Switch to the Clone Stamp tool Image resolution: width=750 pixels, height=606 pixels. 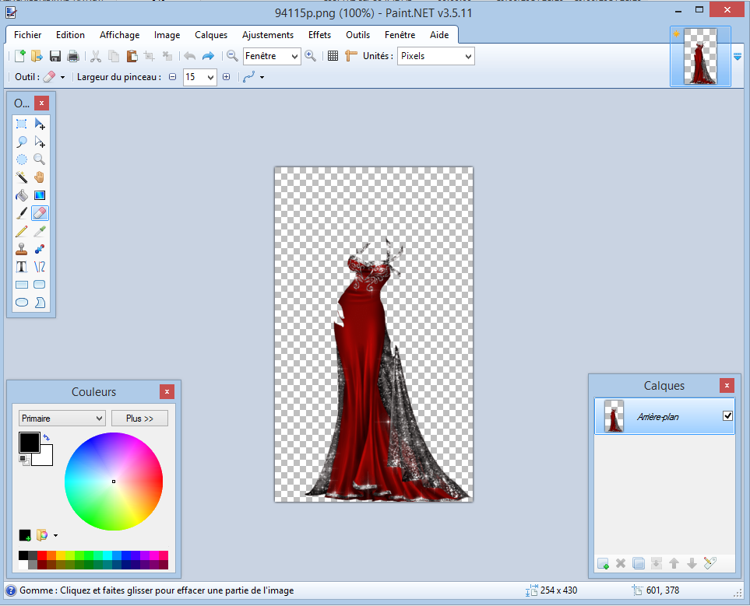tap(22, 248)
